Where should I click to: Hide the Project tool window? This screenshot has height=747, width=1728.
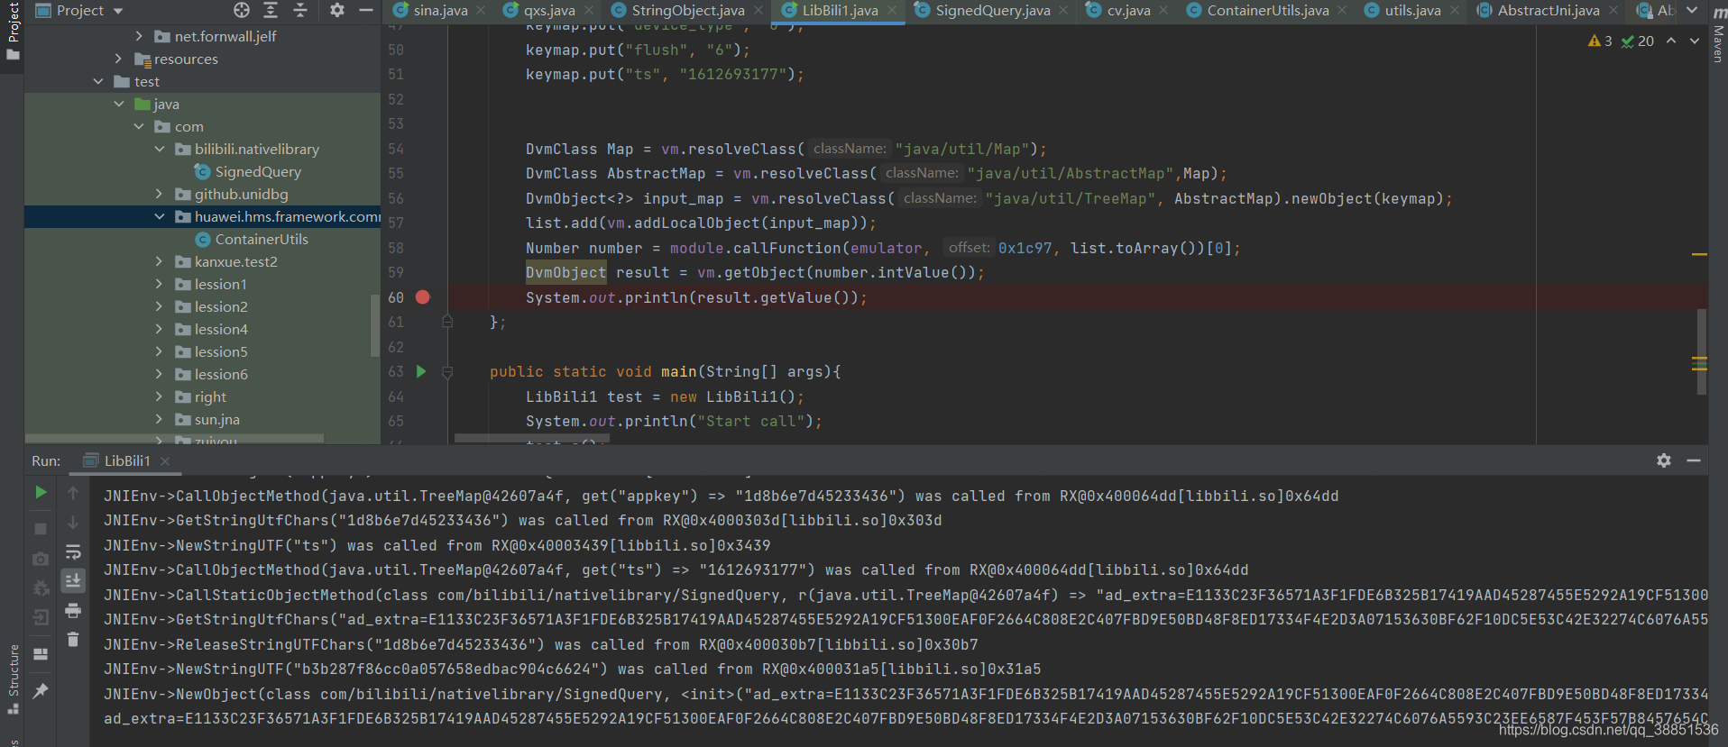tap(366, 10)
